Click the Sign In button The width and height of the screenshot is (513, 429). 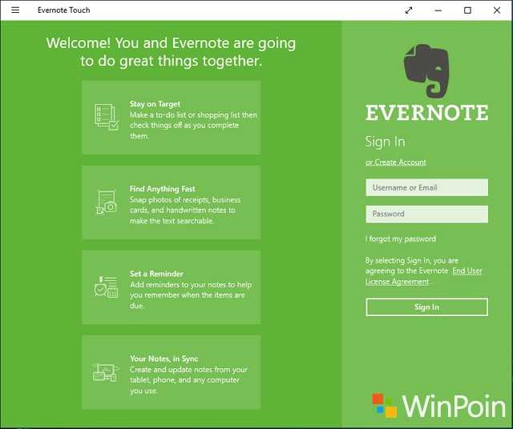coord(426,307)
